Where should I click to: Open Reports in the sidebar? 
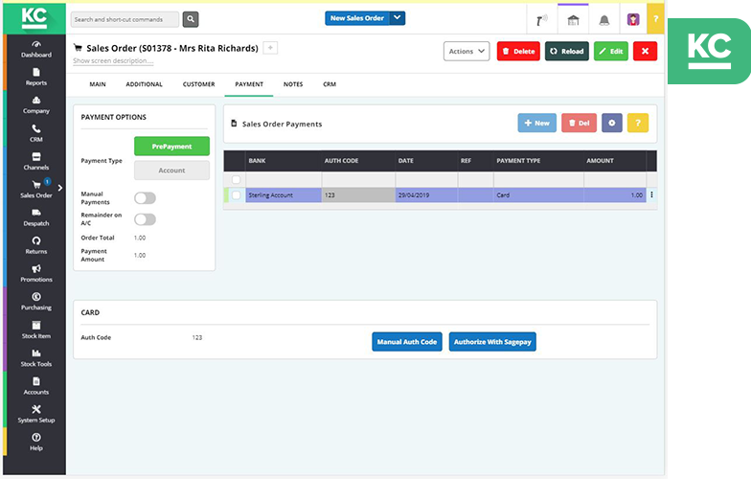(36, 77)
